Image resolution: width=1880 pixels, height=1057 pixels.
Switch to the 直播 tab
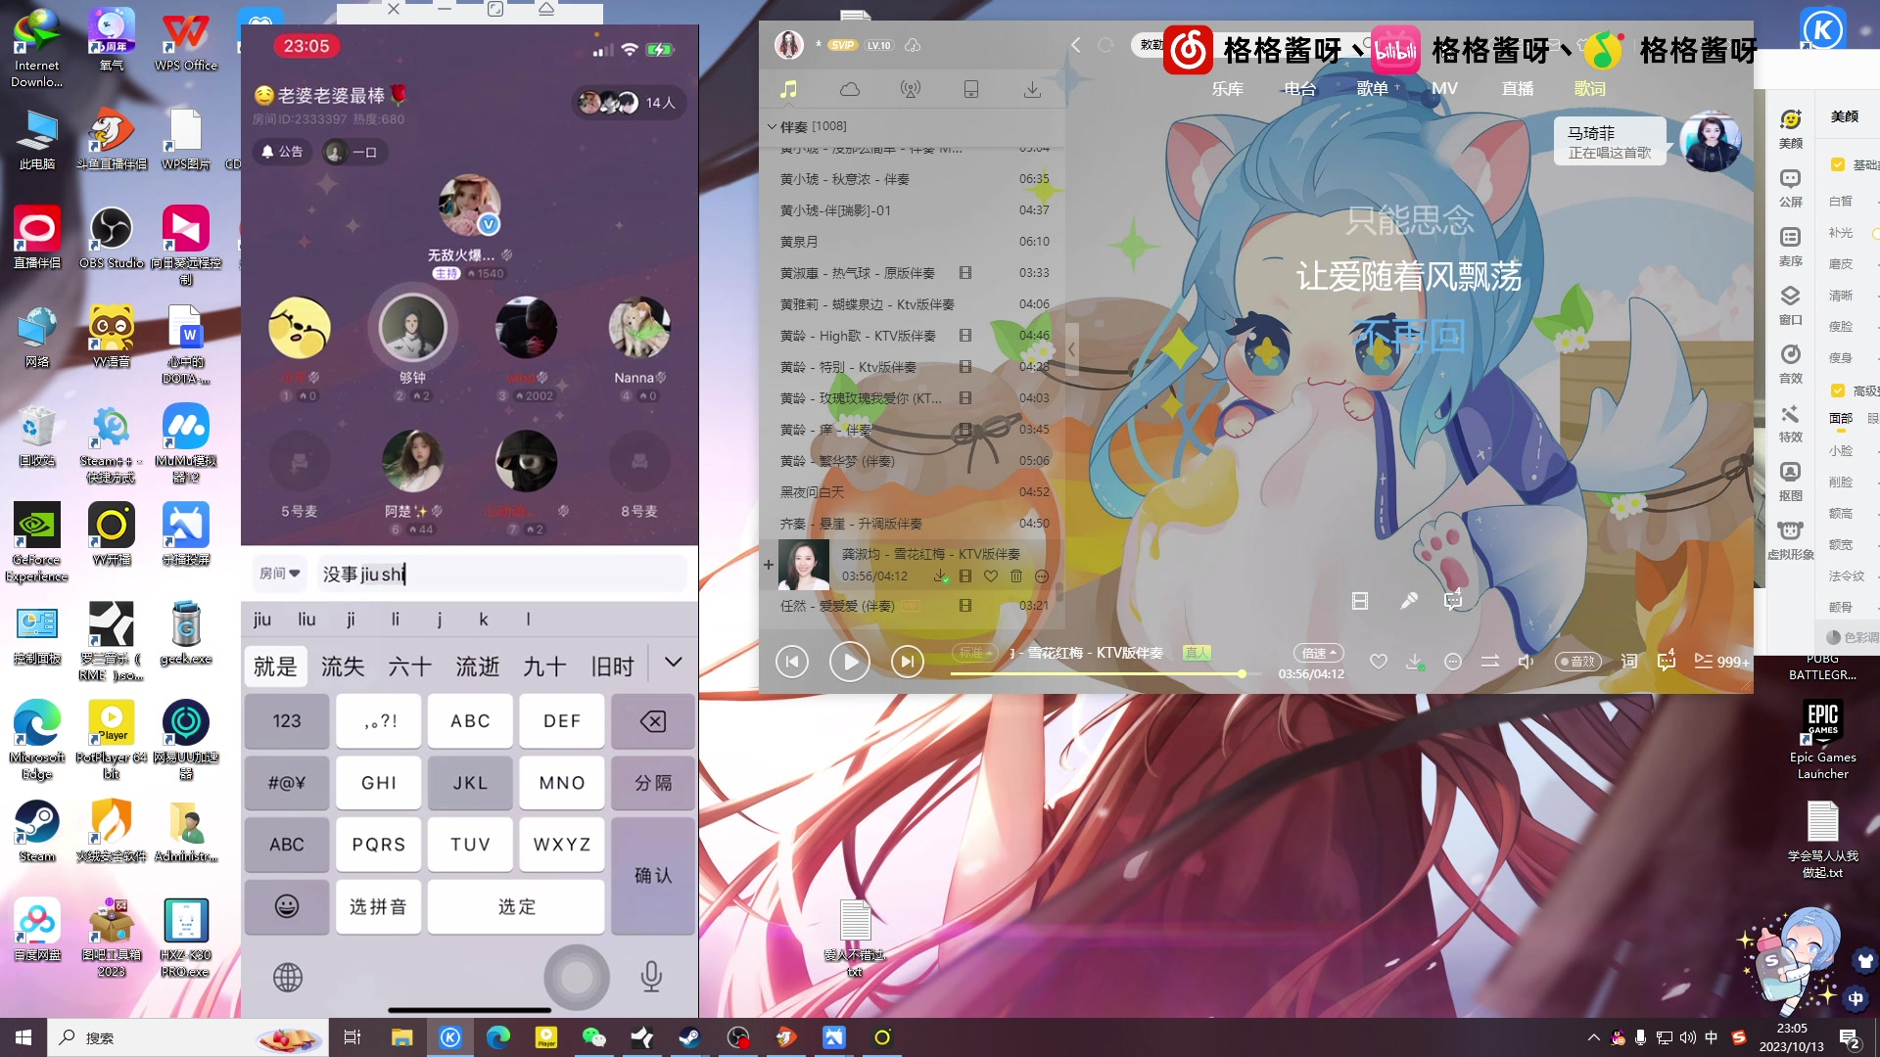point(1518,89)
